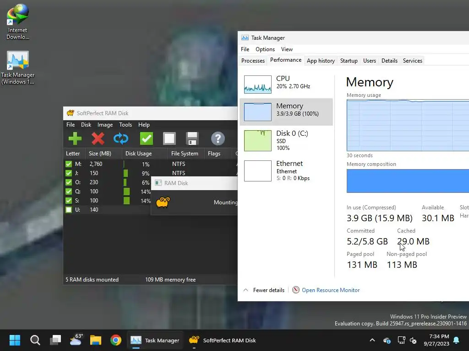This screenshot has height=351, width=469.
Task: Click Task Manager taskbar button
Action: click(155, 340)
